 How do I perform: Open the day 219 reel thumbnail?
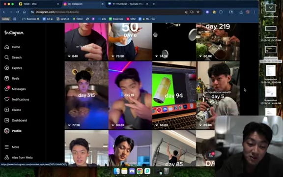tap(218, 41)
